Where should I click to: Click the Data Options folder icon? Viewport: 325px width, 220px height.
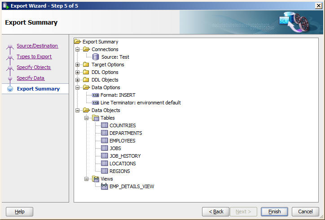[x=86, y=87]
